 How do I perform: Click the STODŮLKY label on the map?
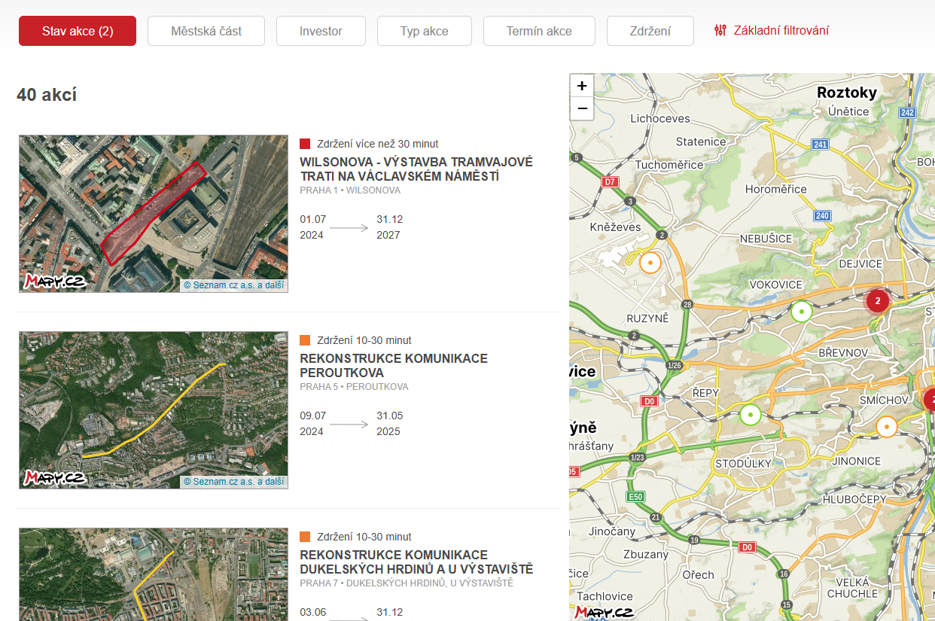coord(744,463)
